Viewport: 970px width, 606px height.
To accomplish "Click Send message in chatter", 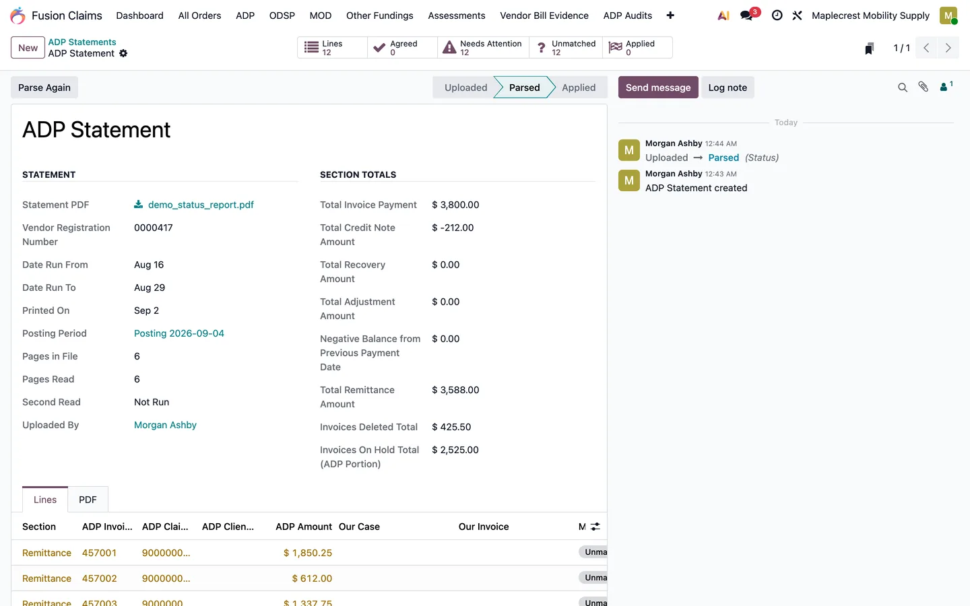I will pyautogui.click(x=658, y=88).
